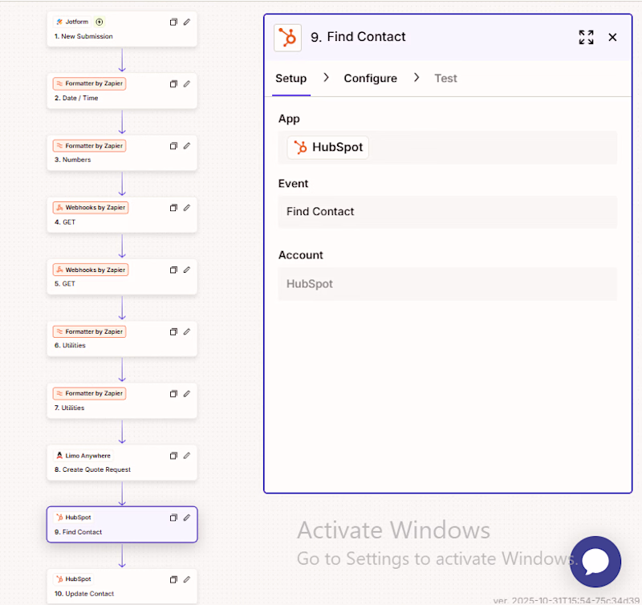Viewport: 642px width, 605px height.
Task: Click the Jotform app label on step 1
Action: click(x=72, y=22)
